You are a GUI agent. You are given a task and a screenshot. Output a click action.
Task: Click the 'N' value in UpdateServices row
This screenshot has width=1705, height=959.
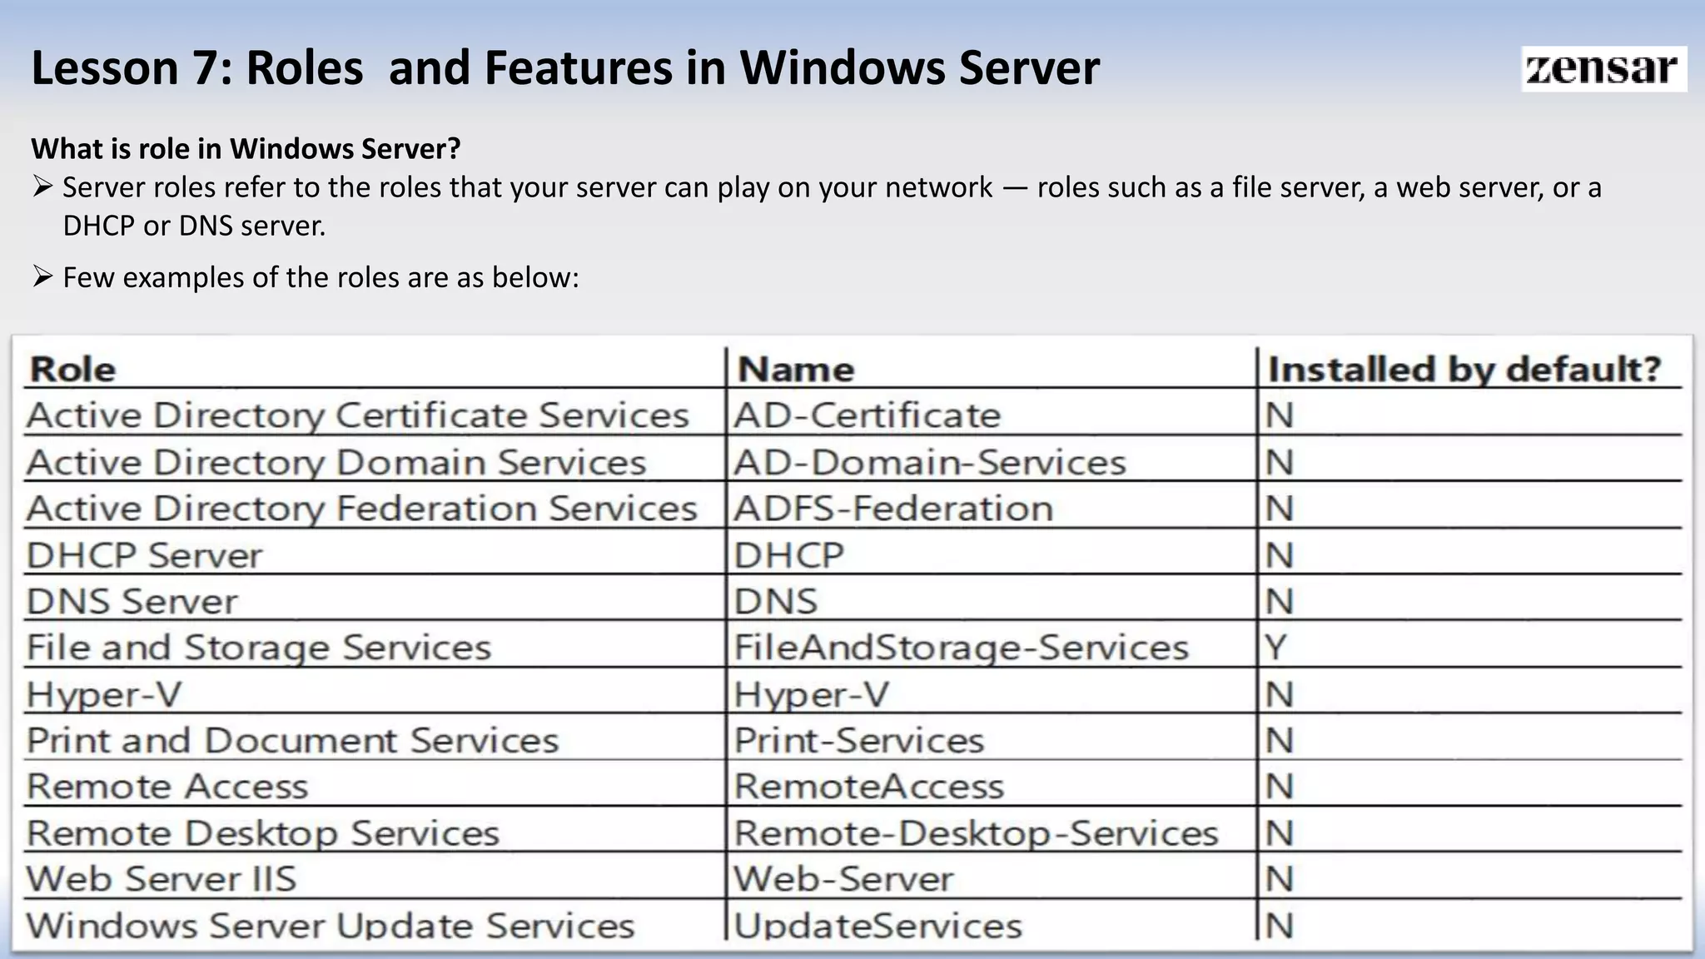pos(1280,926)
